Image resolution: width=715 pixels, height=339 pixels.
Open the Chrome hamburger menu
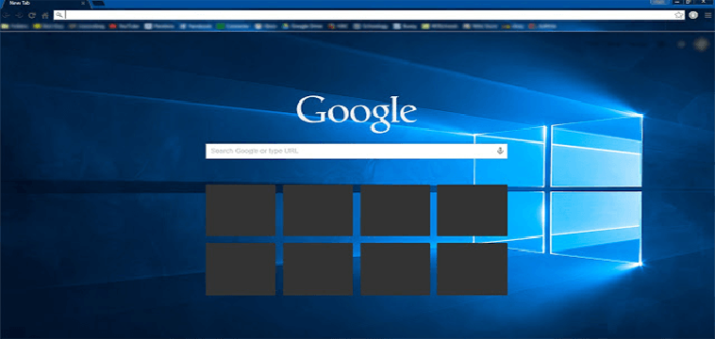tap(707, 15)
